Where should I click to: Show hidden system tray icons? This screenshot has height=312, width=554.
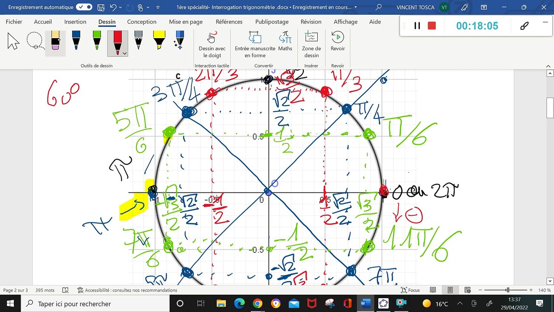[x=460, y=303]
